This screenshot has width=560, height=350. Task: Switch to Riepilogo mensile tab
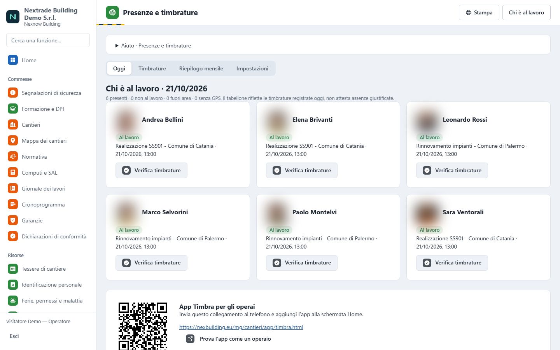coord(201,68)
